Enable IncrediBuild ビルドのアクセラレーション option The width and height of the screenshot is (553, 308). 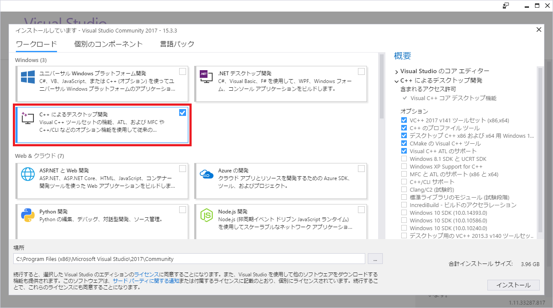[x=404, y=205]
